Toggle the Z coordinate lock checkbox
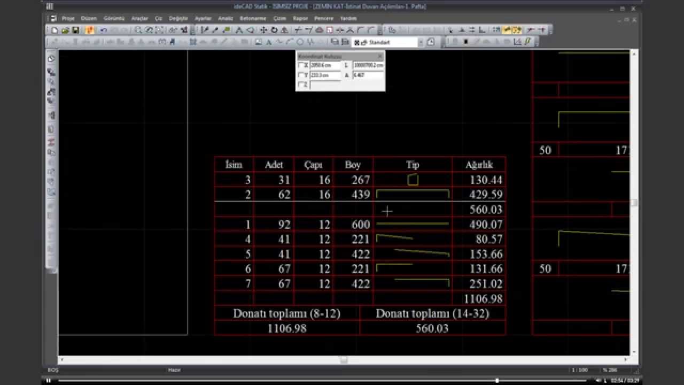 click(300, 84)
